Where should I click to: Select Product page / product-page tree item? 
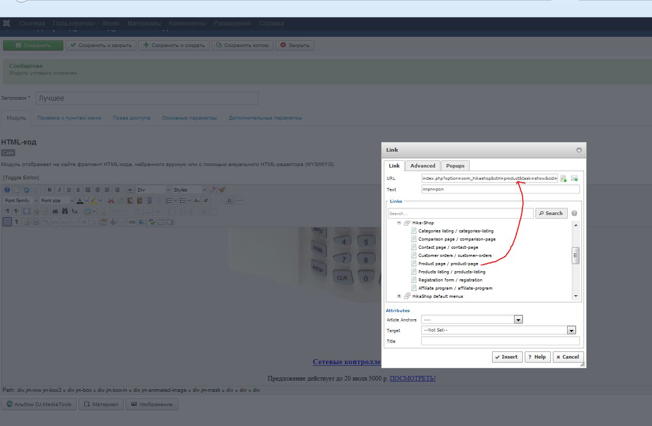point(448,264)
